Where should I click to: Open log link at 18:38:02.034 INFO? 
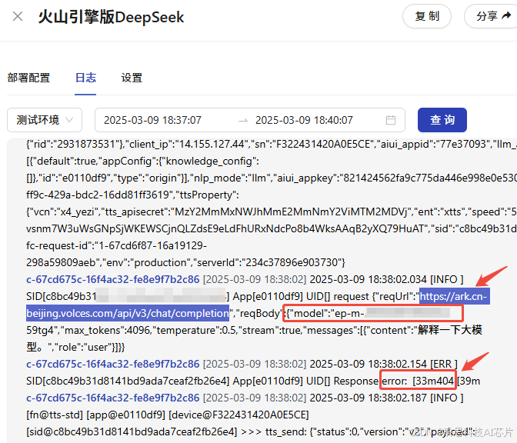point(113,279)
